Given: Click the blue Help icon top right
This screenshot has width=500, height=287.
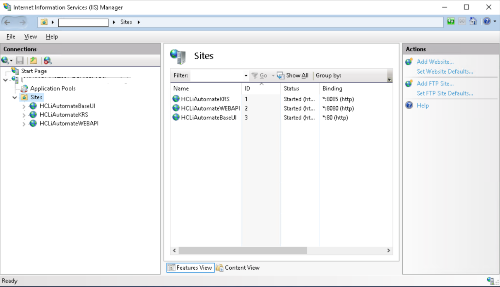Looking at the screenshot, I should click(x=487, y=22).
